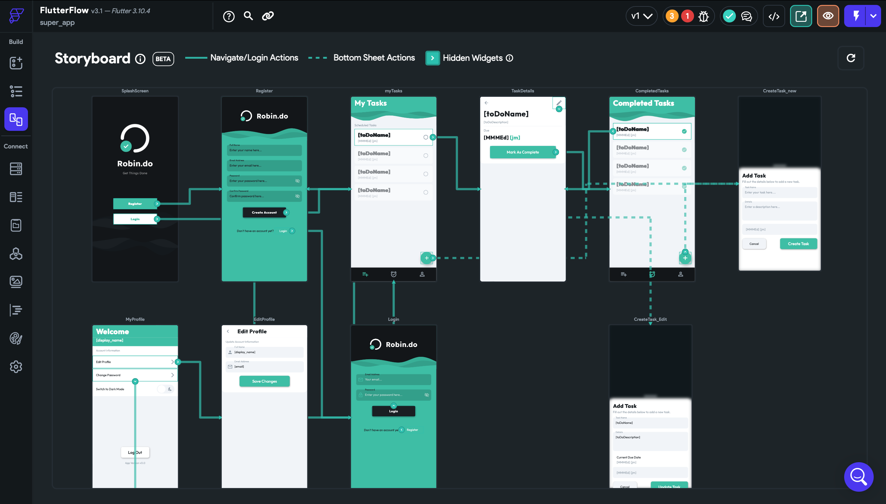Click the search magnifier in top bar
Screen dimensions: 886x504
click(x=248, y=16)
